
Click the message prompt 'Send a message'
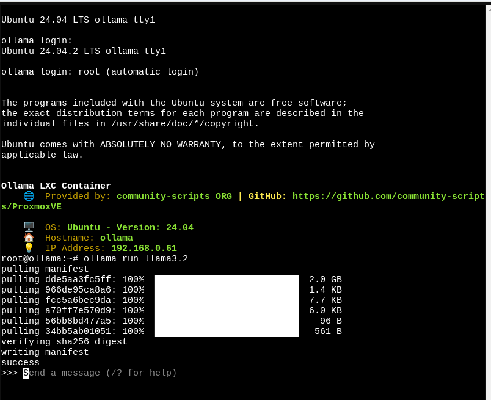[x=100, y=373]
